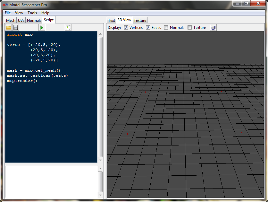
Task: Open the View menu
Action: (x=19, y=13)
